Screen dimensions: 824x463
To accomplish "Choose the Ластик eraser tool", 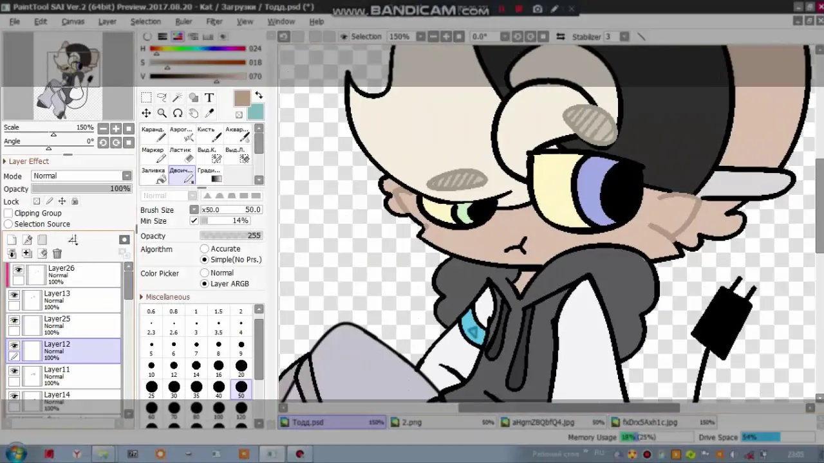I will click(181, 155).
